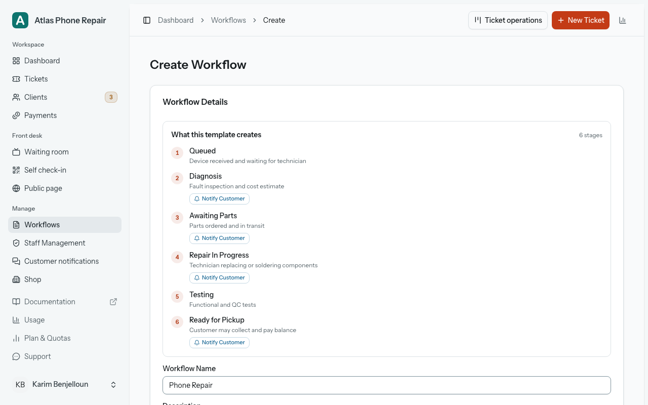648x405 pixels.
Task: Click the Usage bar chart icon
Action: [16, 320]
